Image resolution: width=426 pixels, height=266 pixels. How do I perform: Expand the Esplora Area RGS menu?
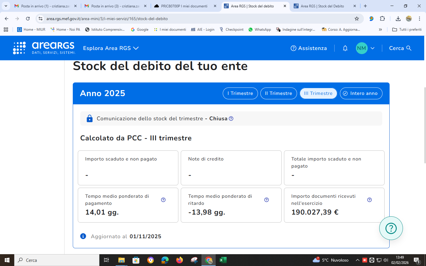click(x=111, y=48)
